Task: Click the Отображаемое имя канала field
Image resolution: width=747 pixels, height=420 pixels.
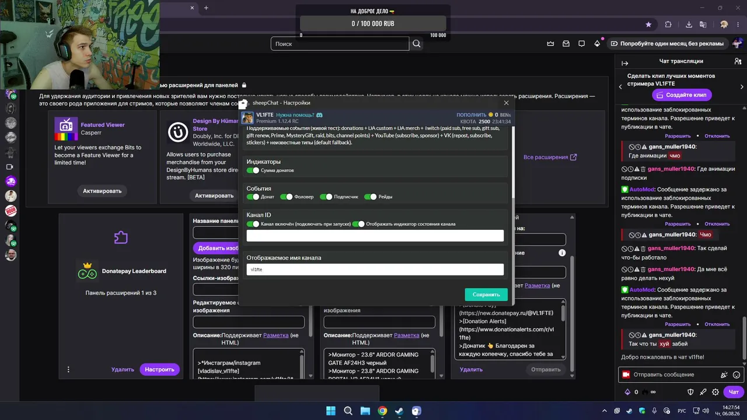Action: pyautogui.click(x=375, y=269)
